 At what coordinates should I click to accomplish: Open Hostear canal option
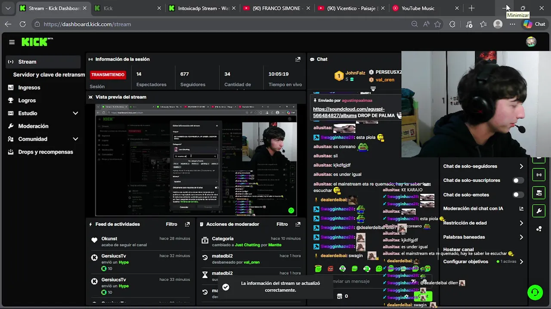[x=458, y=249]
